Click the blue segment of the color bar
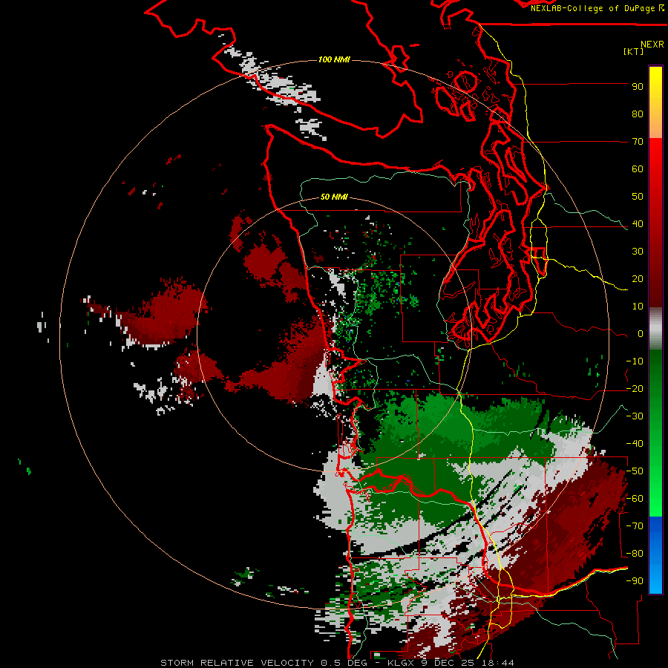The height and width of the screenshot is (668, 668). [655, 555]
